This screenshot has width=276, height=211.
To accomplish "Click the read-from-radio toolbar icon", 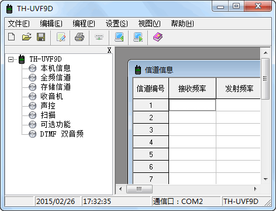I will 119,37.
